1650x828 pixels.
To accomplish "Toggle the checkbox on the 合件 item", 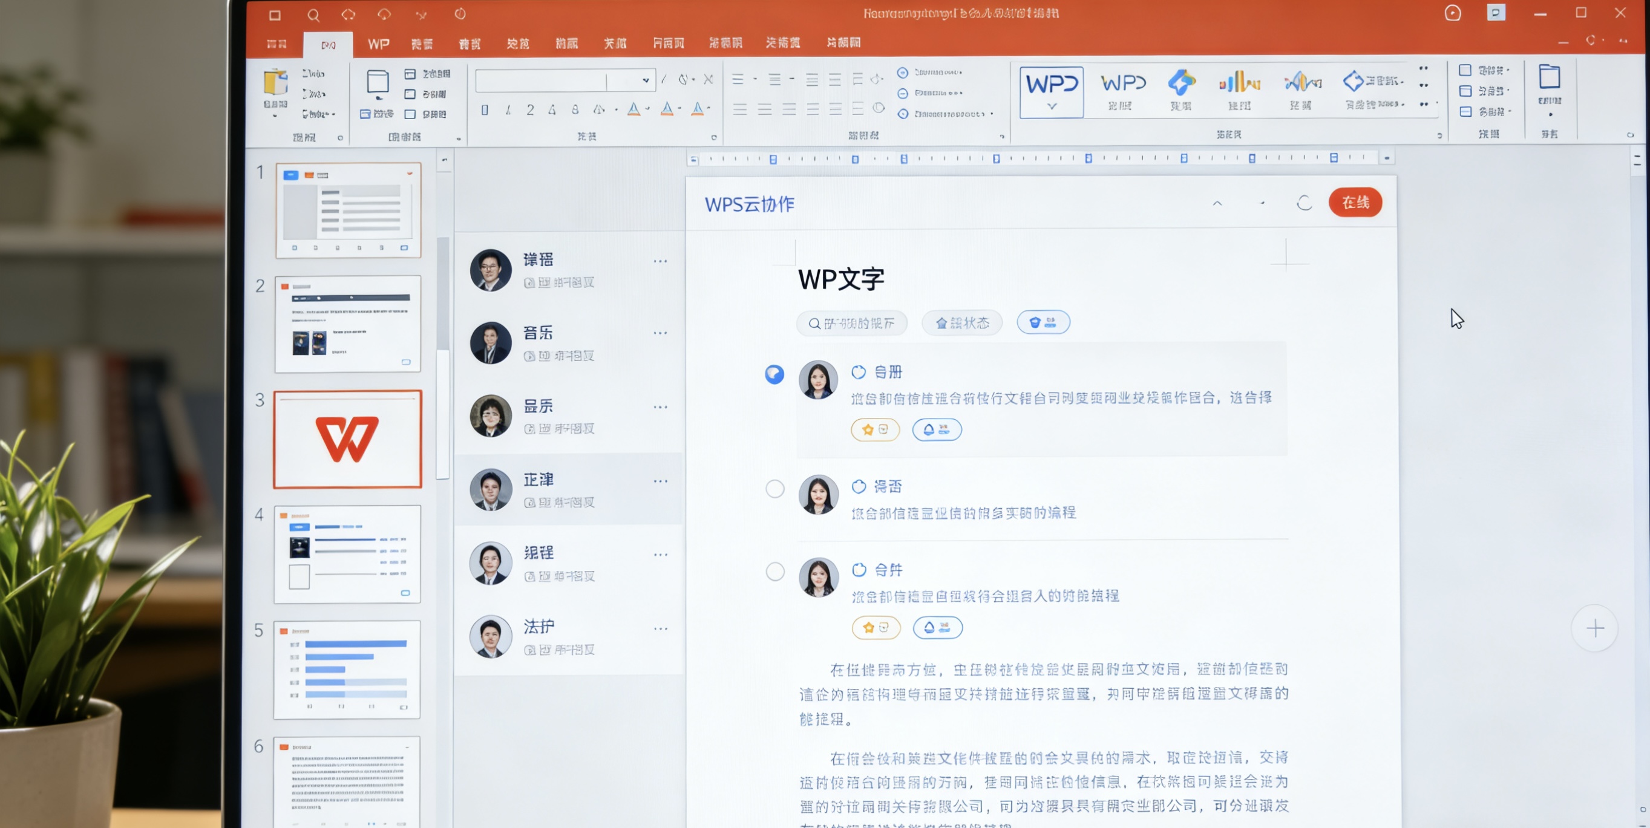I will click(775, 571).
